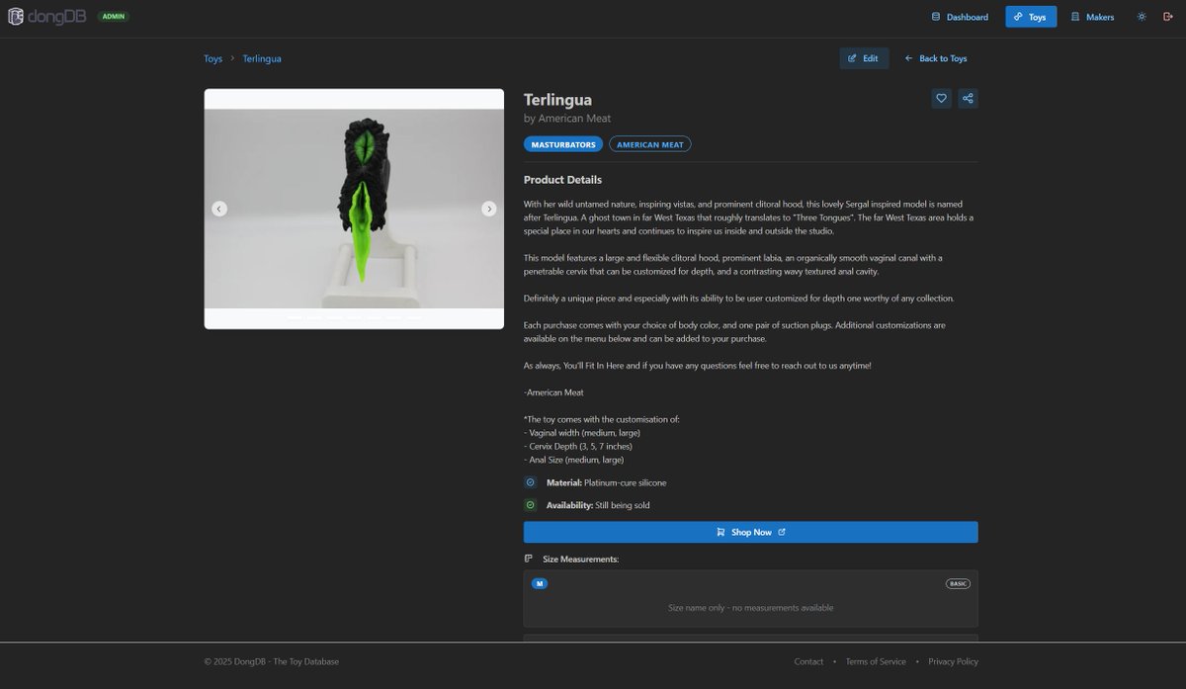Click the green check icon beside Availability
The image size is (1186, 689).
pos(530,504)
